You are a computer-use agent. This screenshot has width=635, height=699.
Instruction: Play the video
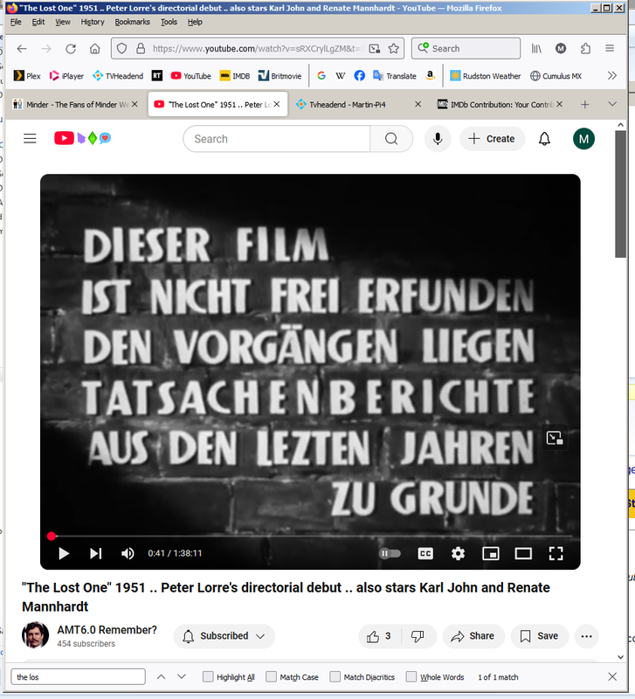(x=64, y=554)
